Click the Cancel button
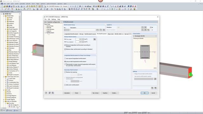Viewport: 203px width, 114px height. 153,93
